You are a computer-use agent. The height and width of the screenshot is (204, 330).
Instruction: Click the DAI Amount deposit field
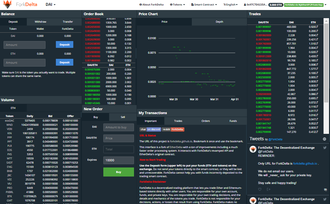point(25,45)
